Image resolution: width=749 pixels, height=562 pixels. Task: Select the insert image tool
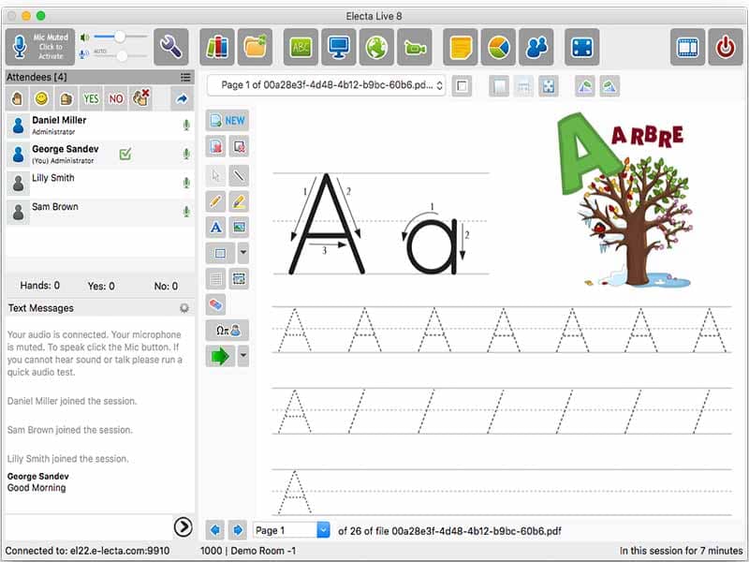point(239,227)
